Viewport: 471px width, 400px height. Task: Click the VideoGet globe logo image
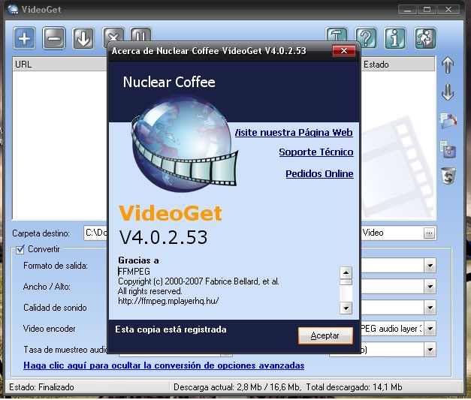click(x=184, y=144)
